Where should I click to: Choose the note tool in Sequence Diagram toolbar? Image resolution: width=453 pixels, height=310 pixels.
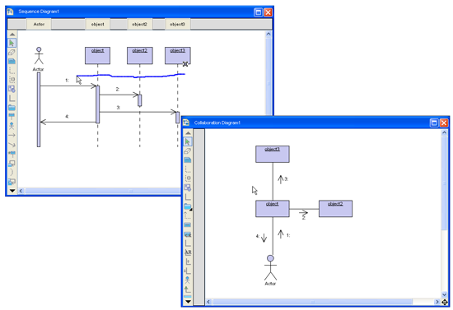pyautogui.click(x=12, y=61)
